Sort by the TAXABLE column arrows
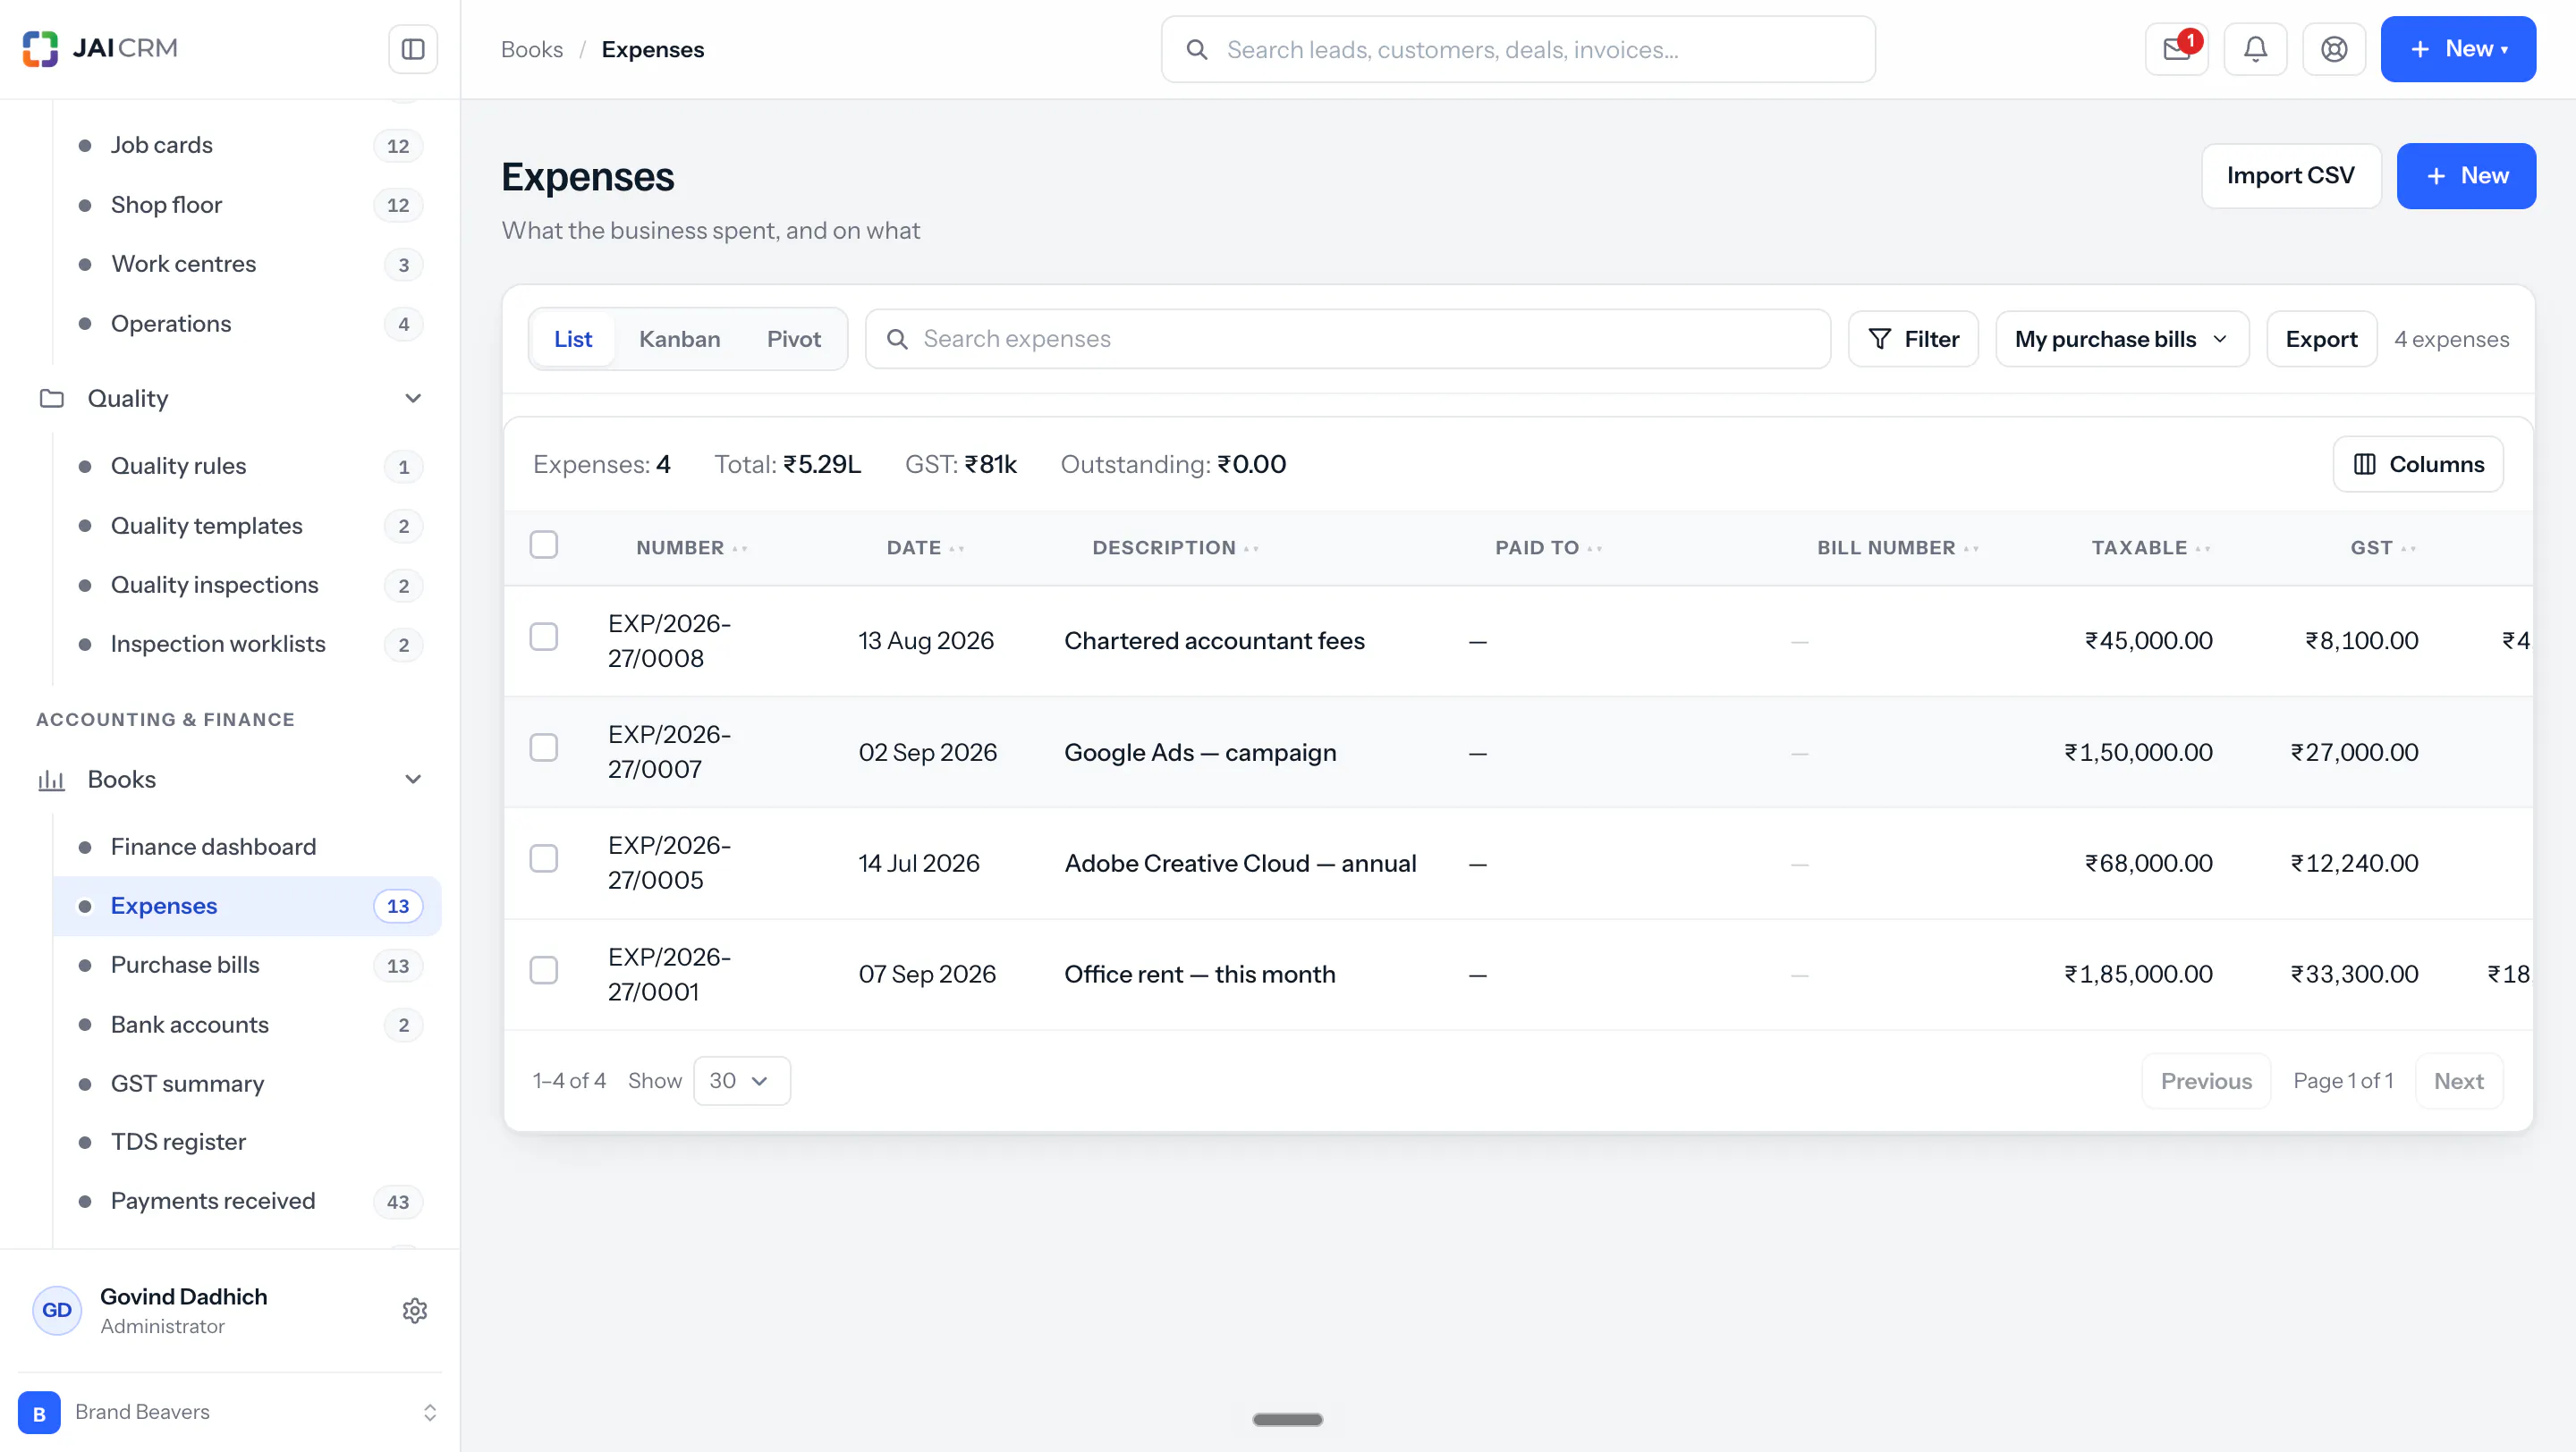This screenshot has width=2576, height=1452. (2203, 549)
